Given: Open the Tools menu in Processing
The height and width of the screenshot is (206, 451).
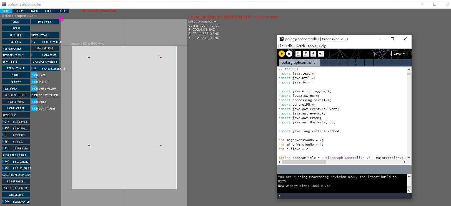Looking at the screenshot, I should click(x=312, y=46).
